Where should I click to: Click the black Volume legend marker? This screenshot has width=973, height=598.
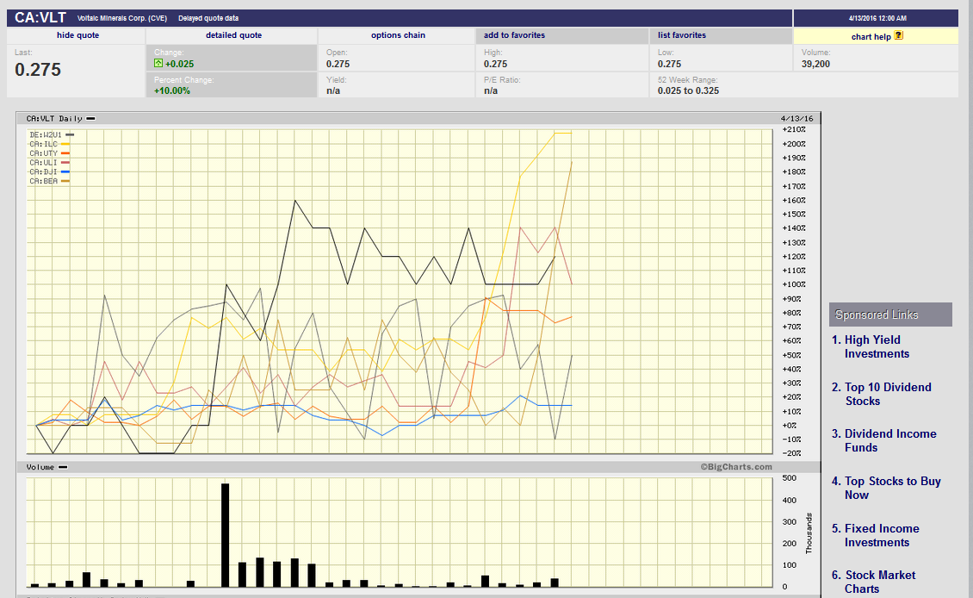click(63, 467)
